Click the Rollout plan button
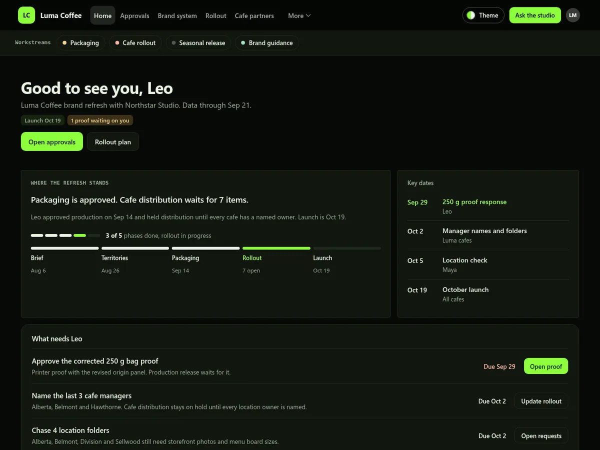 coord(113,142)
